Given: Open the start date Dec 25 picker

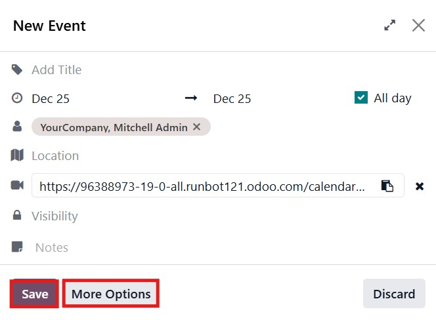Looking at the screenshot, I should [x=51, y=99].
